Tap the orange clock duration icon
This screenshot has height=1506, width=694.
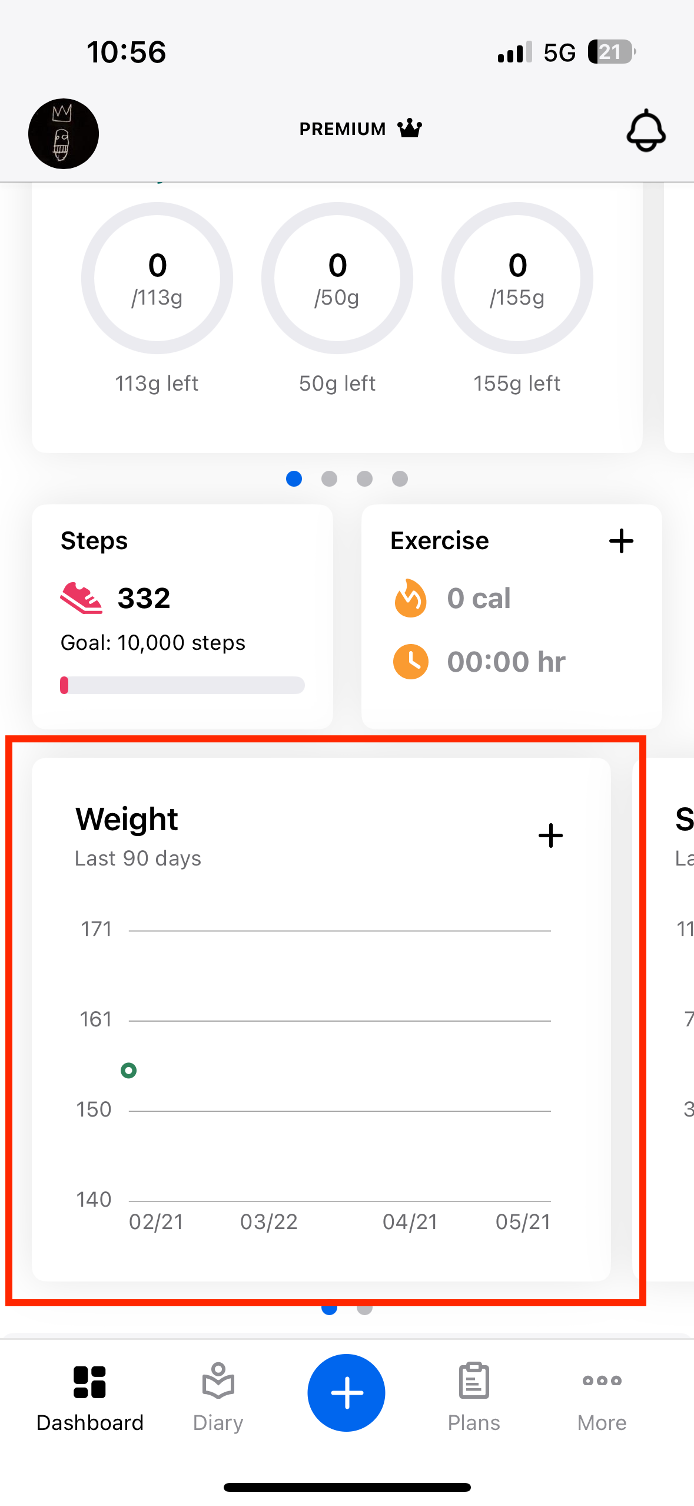410,662
